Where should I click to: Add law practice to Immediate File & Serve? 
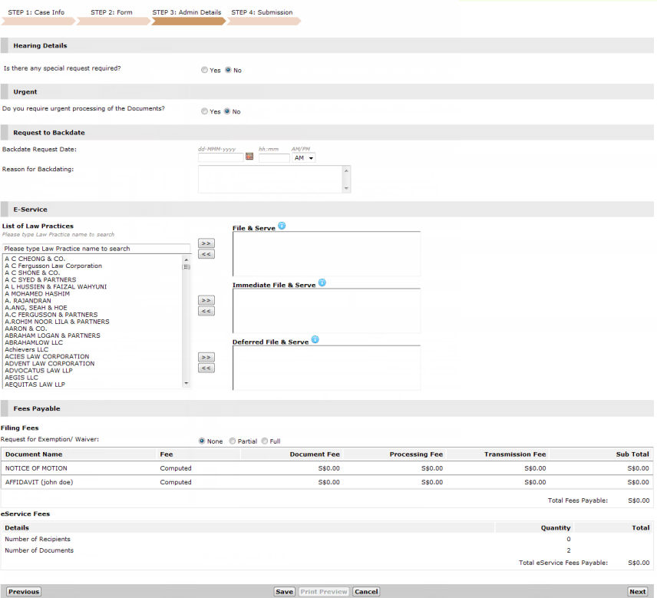tap(206, 300)
